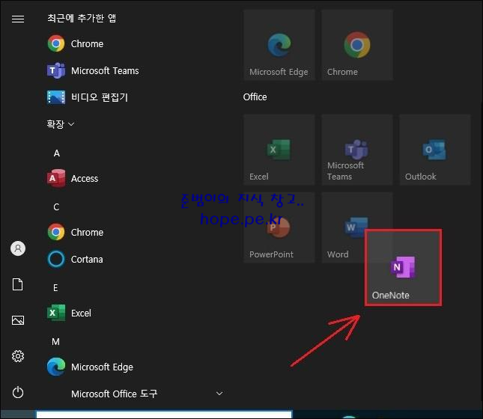Open the OneNote tile
Screen dimensions: 483x419
[403, 268]
